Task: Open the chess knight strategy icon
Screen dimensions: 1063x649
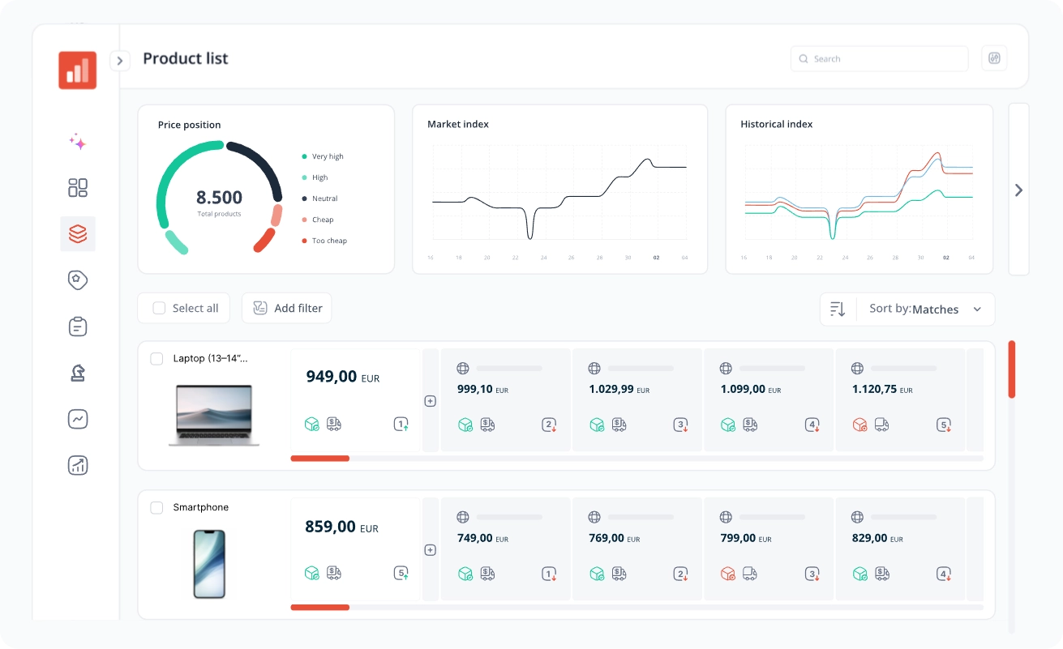Action: pyautogui.click(x=78, y=373)
